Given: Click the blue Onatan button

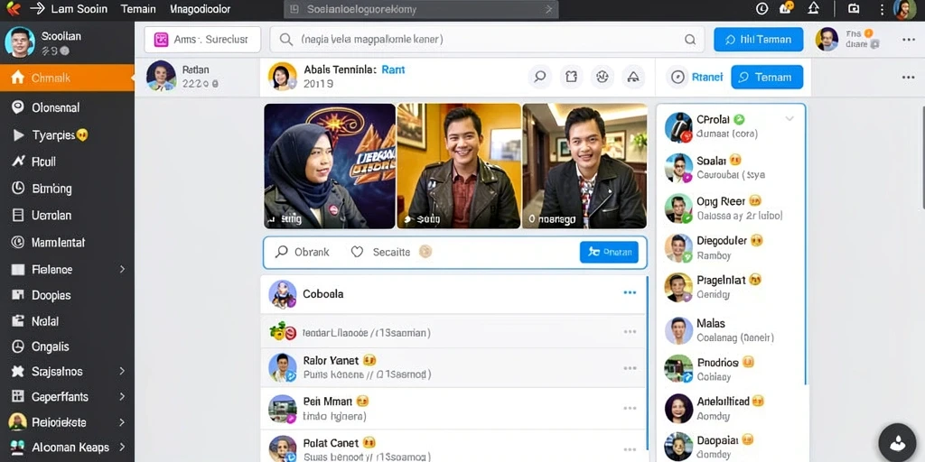Looking at the screenshot, I should pyautogui.click(x=609, y=253).
